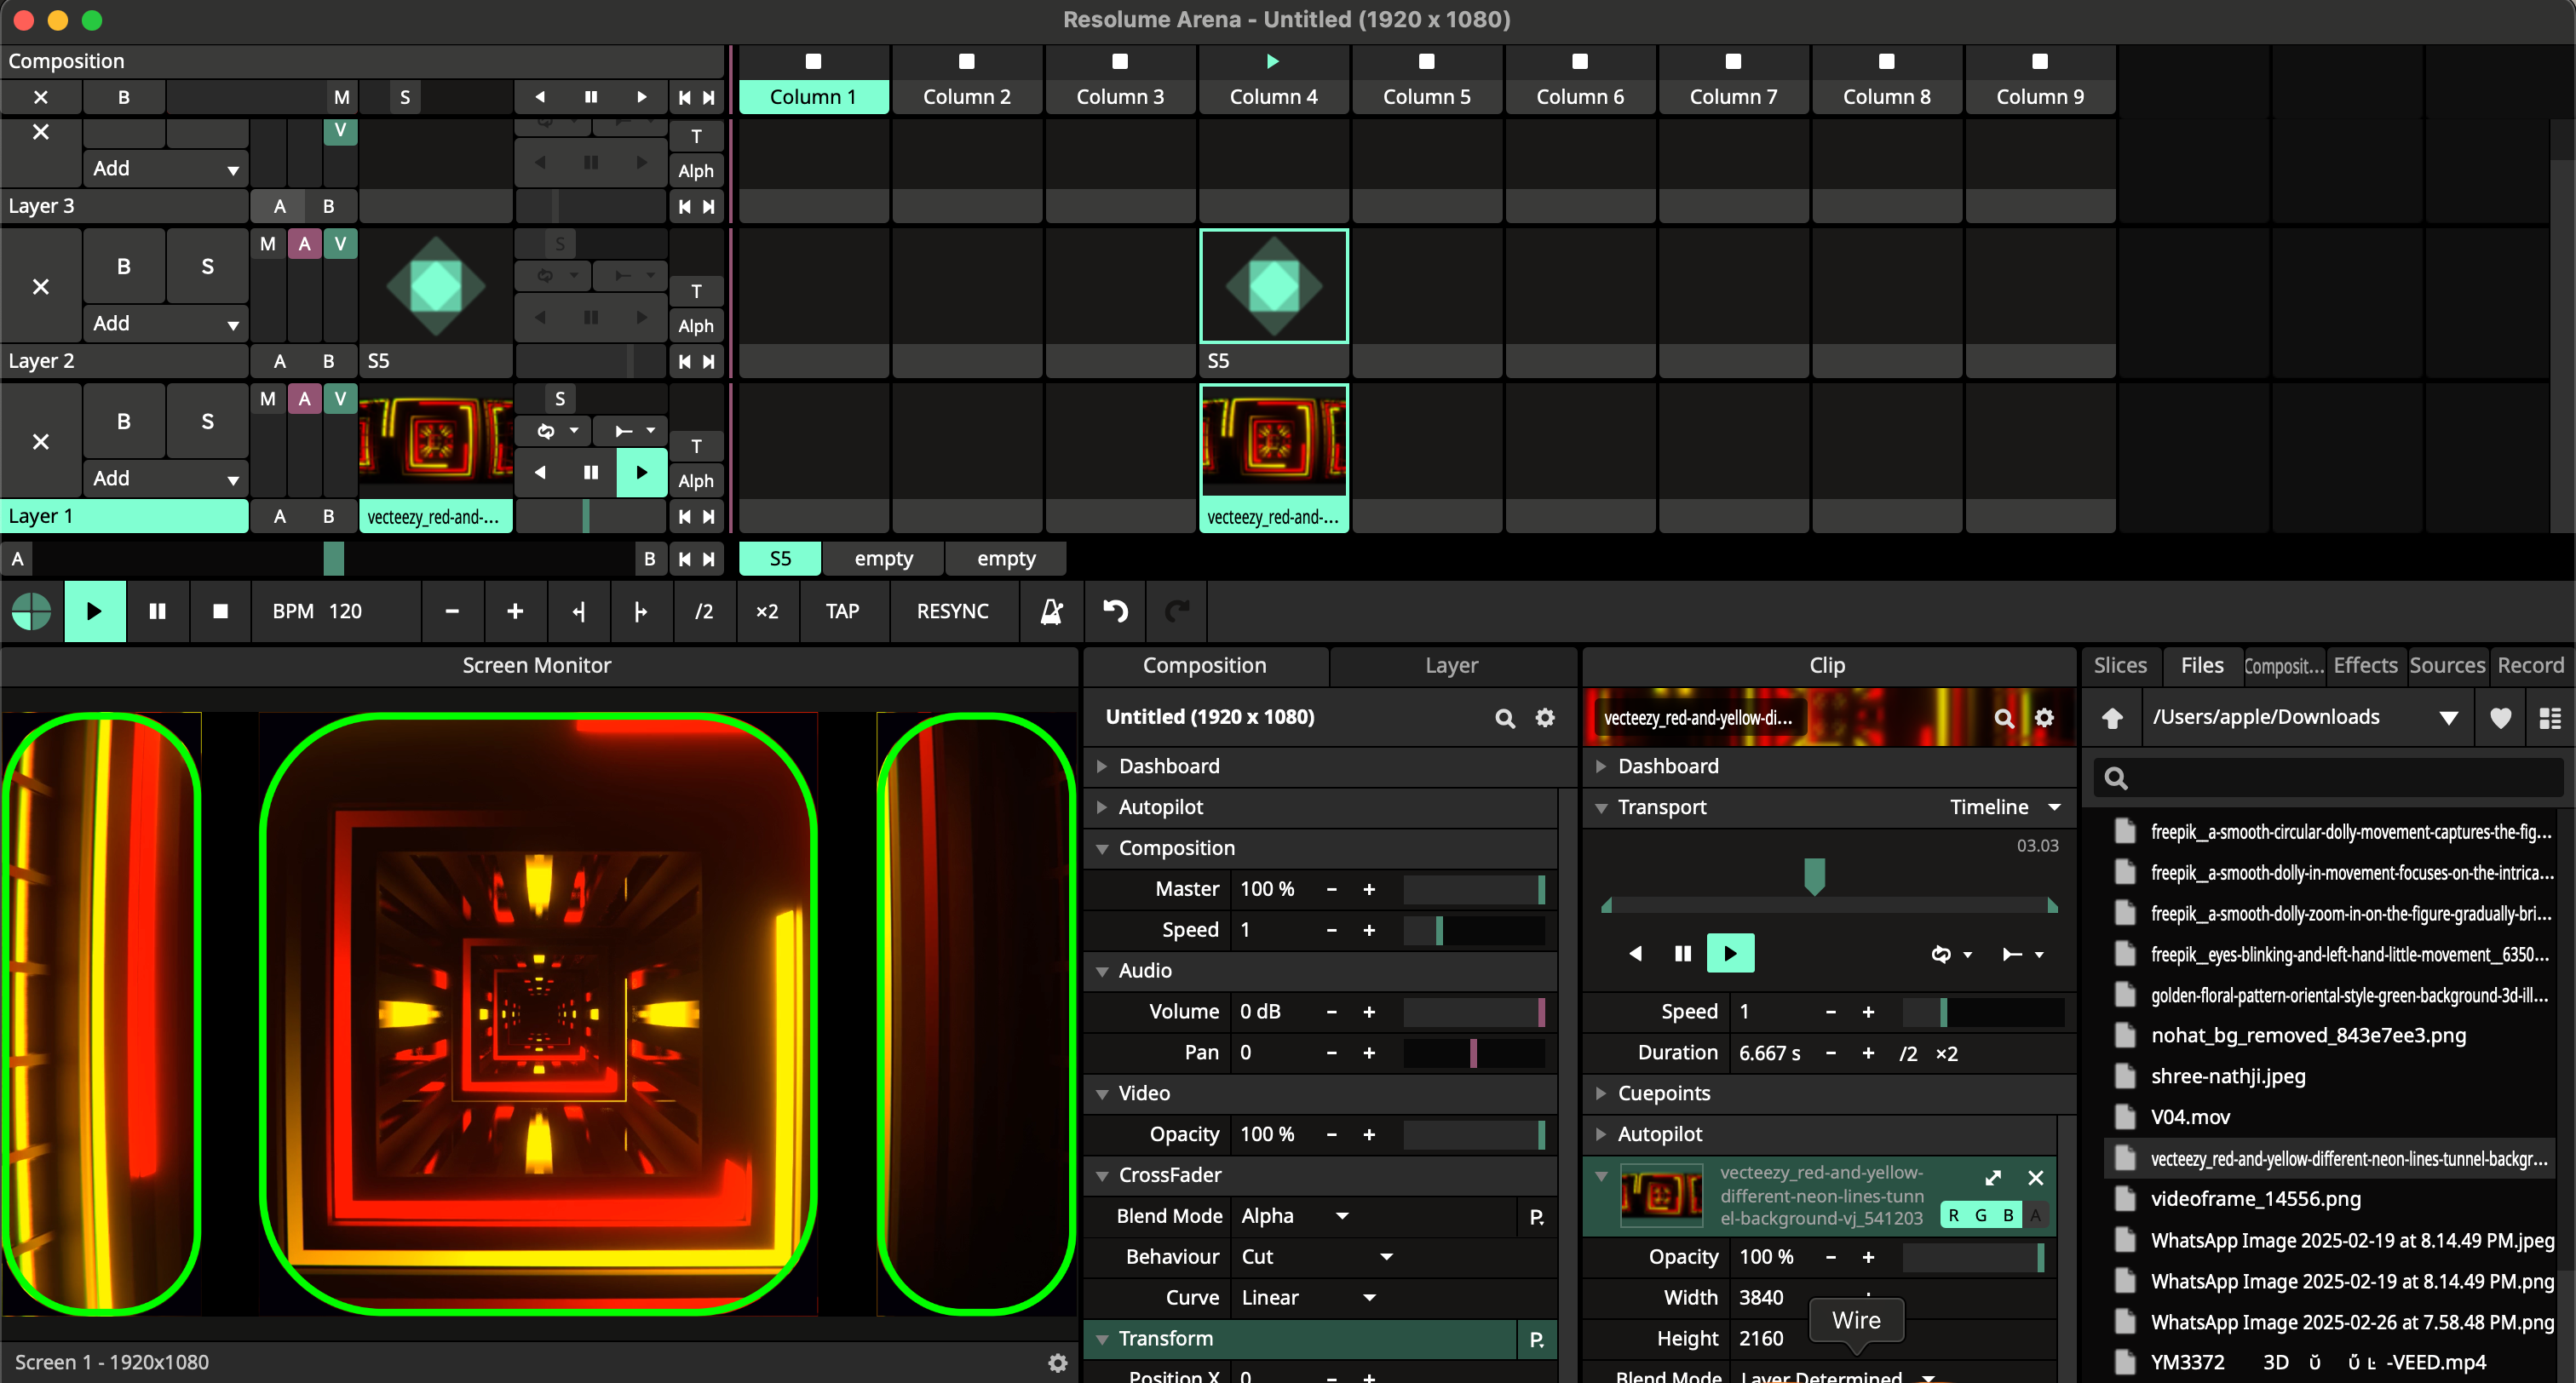This screenshot has height=1383, width=2576.
Task: Click the clip panel search magnifier
Action: 2003,717
